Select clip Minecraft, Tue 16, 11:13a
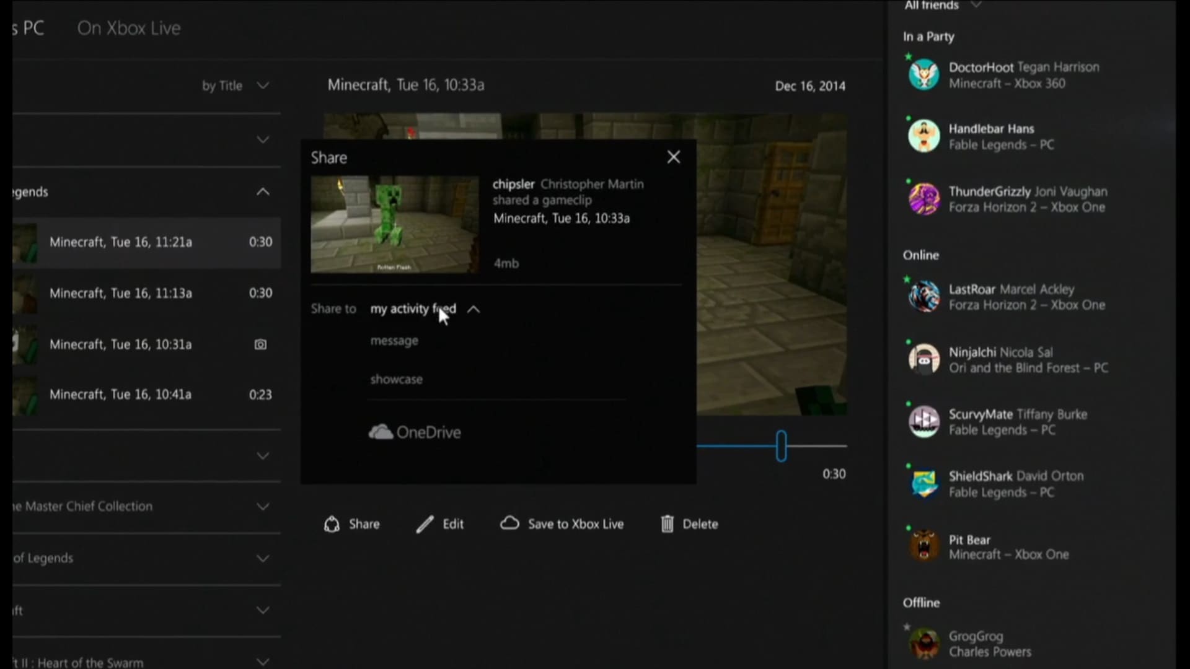1190x669 pixels. pyautogui.click(x=146, y=293)
